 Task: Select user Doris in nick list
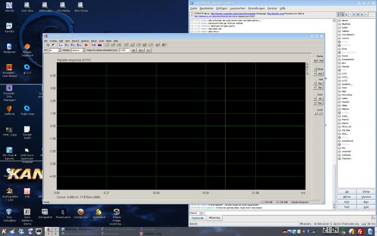tap(344, 49)
